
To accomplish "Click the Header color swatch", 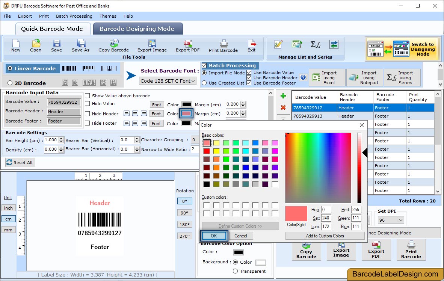I will [x=186, y=113].
